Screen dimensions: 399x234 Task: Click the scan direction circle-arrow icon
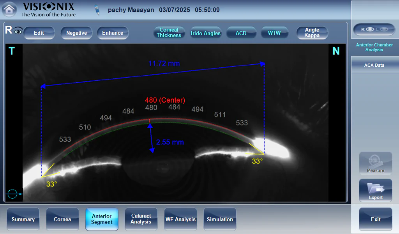click(x=14, y=193)
